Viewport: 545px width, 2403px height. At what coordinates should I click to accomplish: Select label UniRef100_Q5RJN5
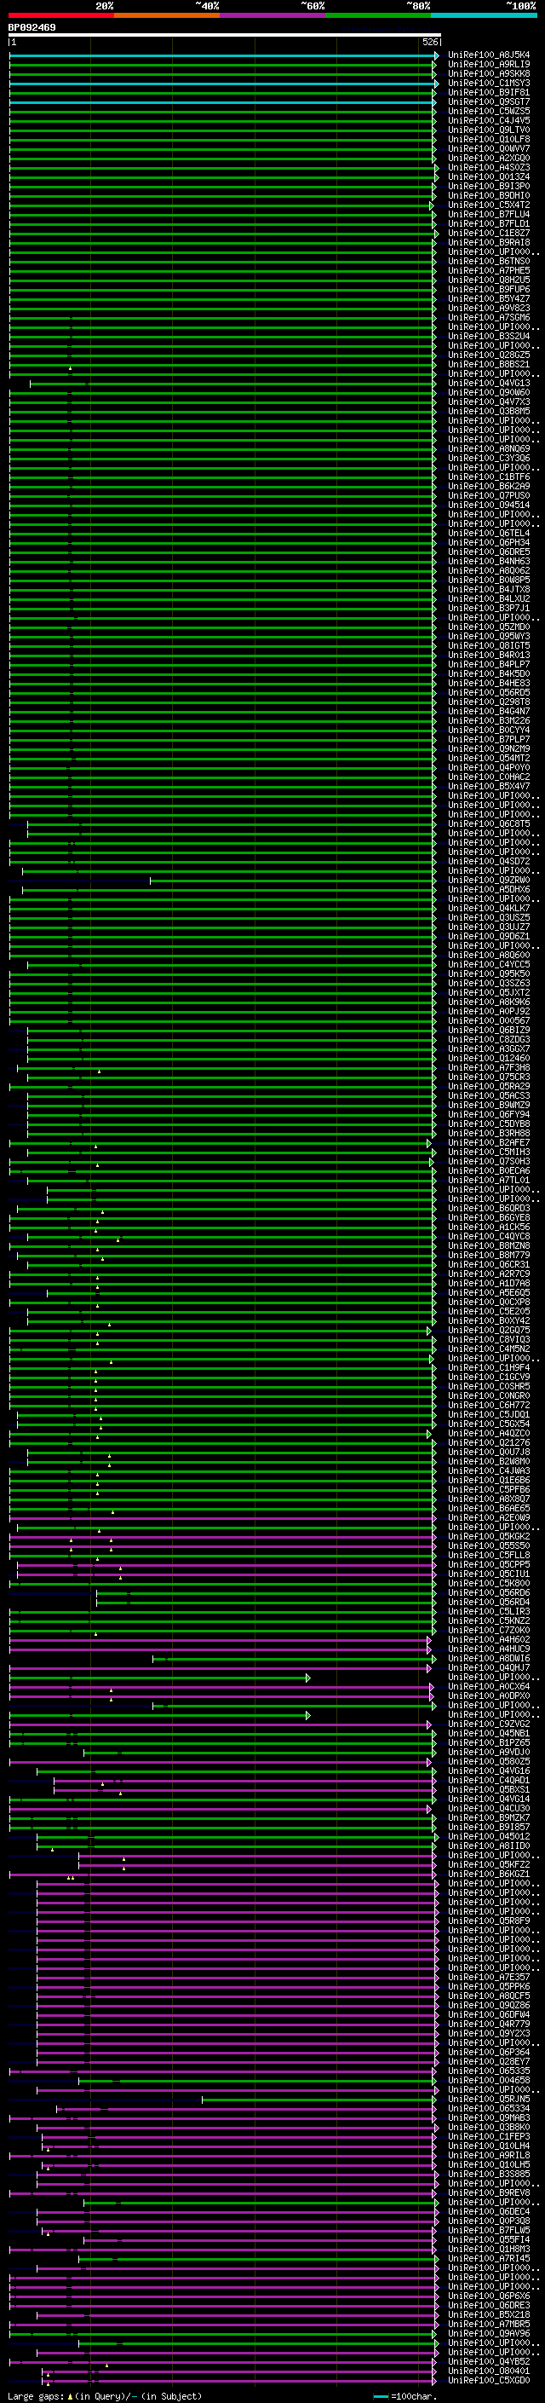pos(489,2099)
